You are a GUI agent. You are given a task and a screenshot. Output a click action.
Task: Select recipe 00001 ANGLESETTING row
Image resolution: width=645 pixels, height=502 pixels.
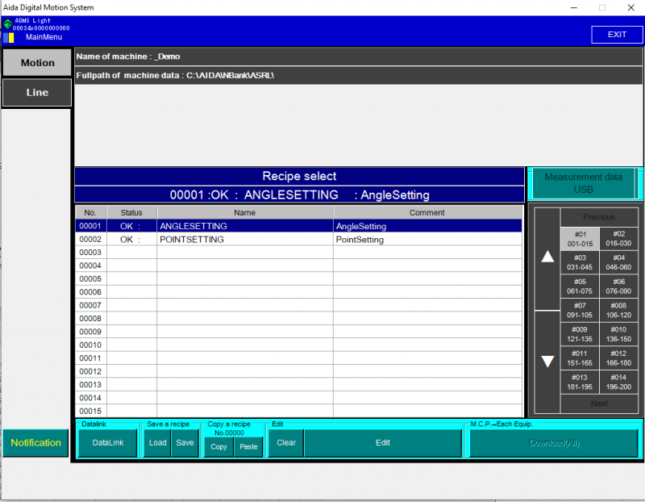242,226
